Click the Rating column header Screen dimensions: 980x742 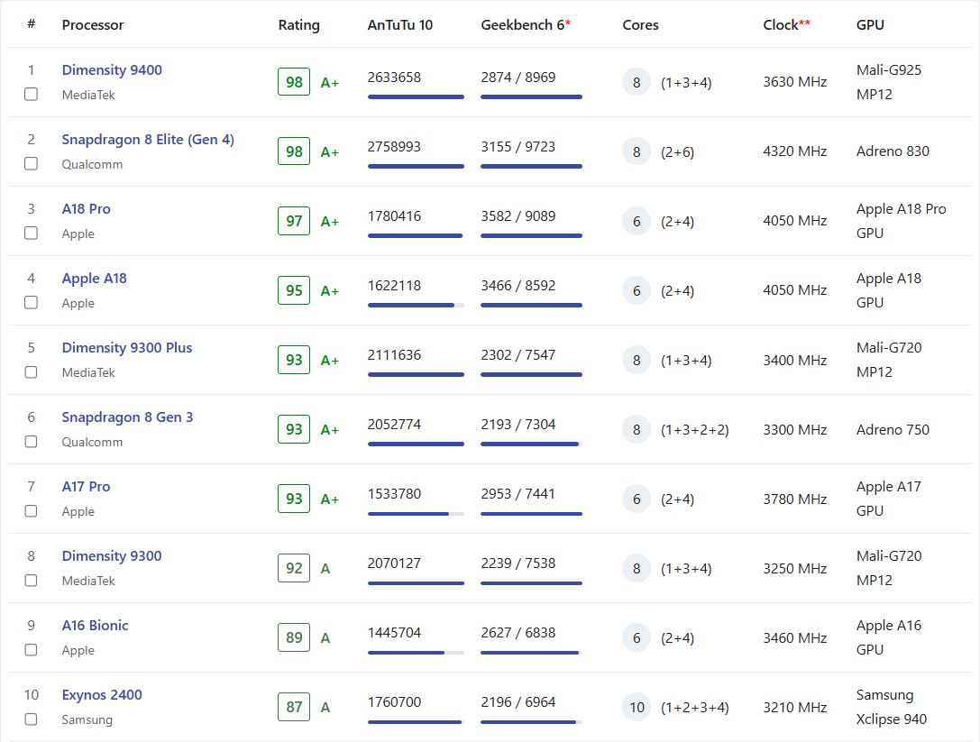pyautogui.click(x=298, y=25)
